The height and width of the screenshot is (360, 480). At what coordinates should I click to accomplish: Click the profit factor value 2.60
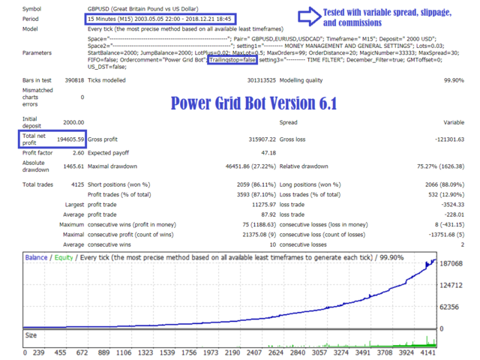78,153
